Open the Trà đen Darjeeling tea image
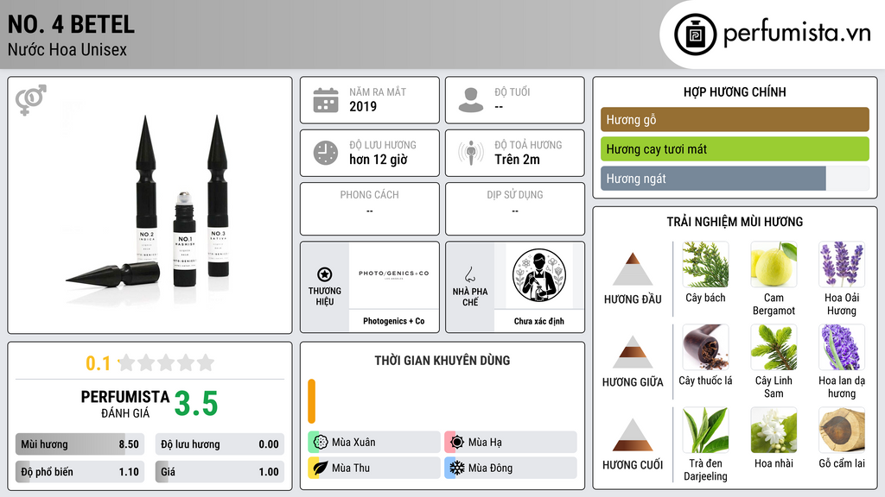The width and height of the screenshot is (885, 497). 705,431
